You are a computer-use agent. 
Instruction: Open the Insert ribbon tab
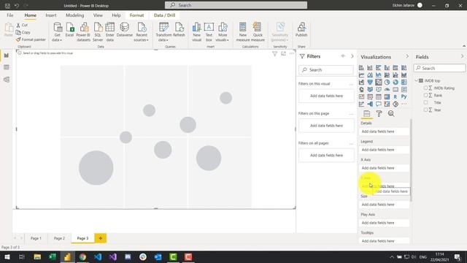pyautogui.click(x=51, y=15)
